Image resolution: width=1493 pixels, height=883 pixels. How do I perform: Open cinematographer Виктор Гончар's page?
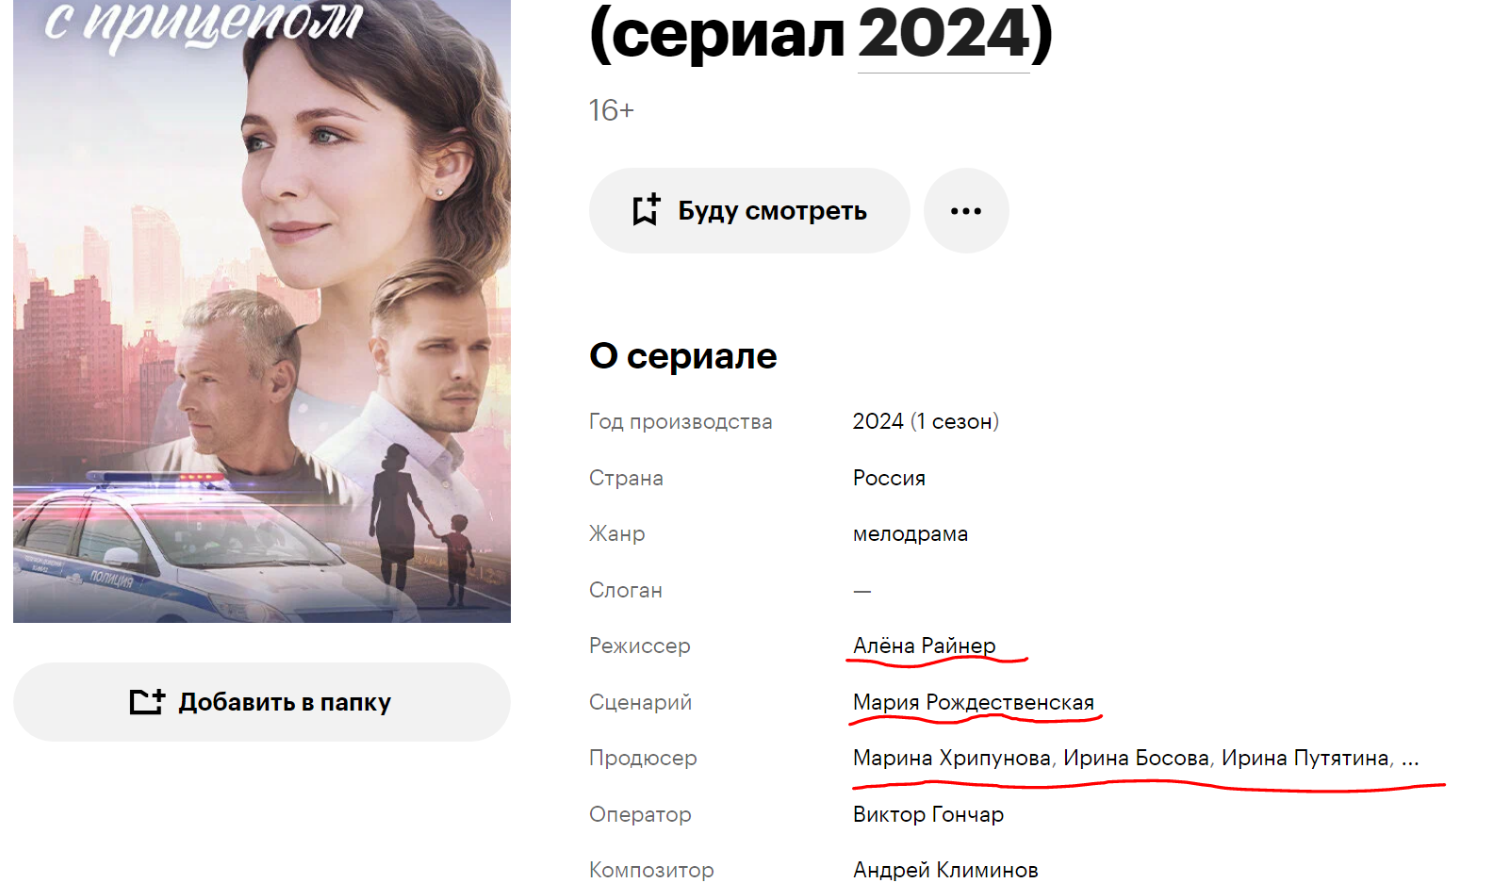click(x=928, y=814)
